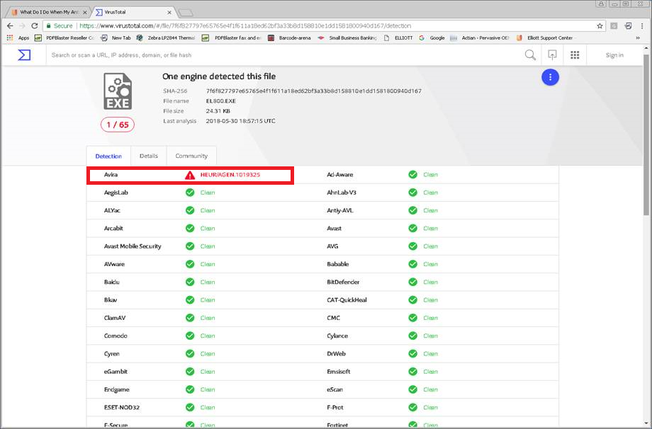Click the green lock Secure indicator
The width and height of the screenshot is (652, 429).
point(60,25)
